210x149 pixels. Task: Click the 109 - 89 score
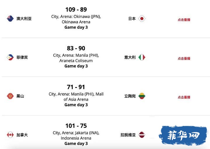click(76, 10)
